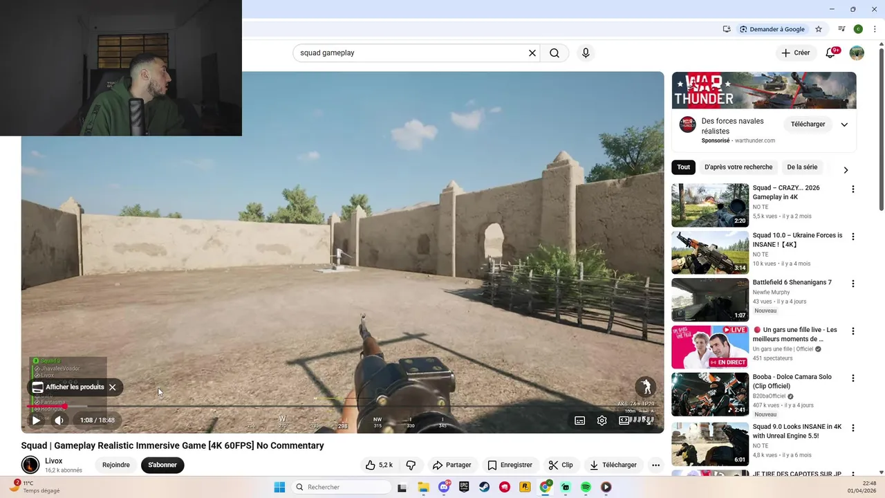Like the video (5,2 k thumbs up)
This screenshot has width=885, height=498.
pyautogui.click(x=379, y=465)
